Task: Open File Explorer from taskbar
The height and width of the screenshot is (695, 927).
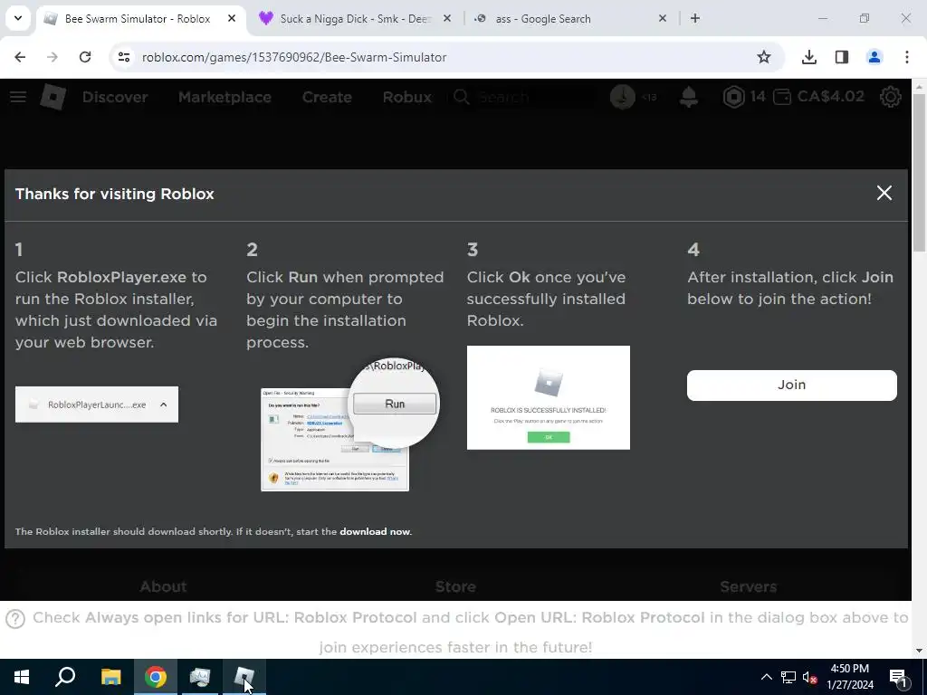Action: 110,677
